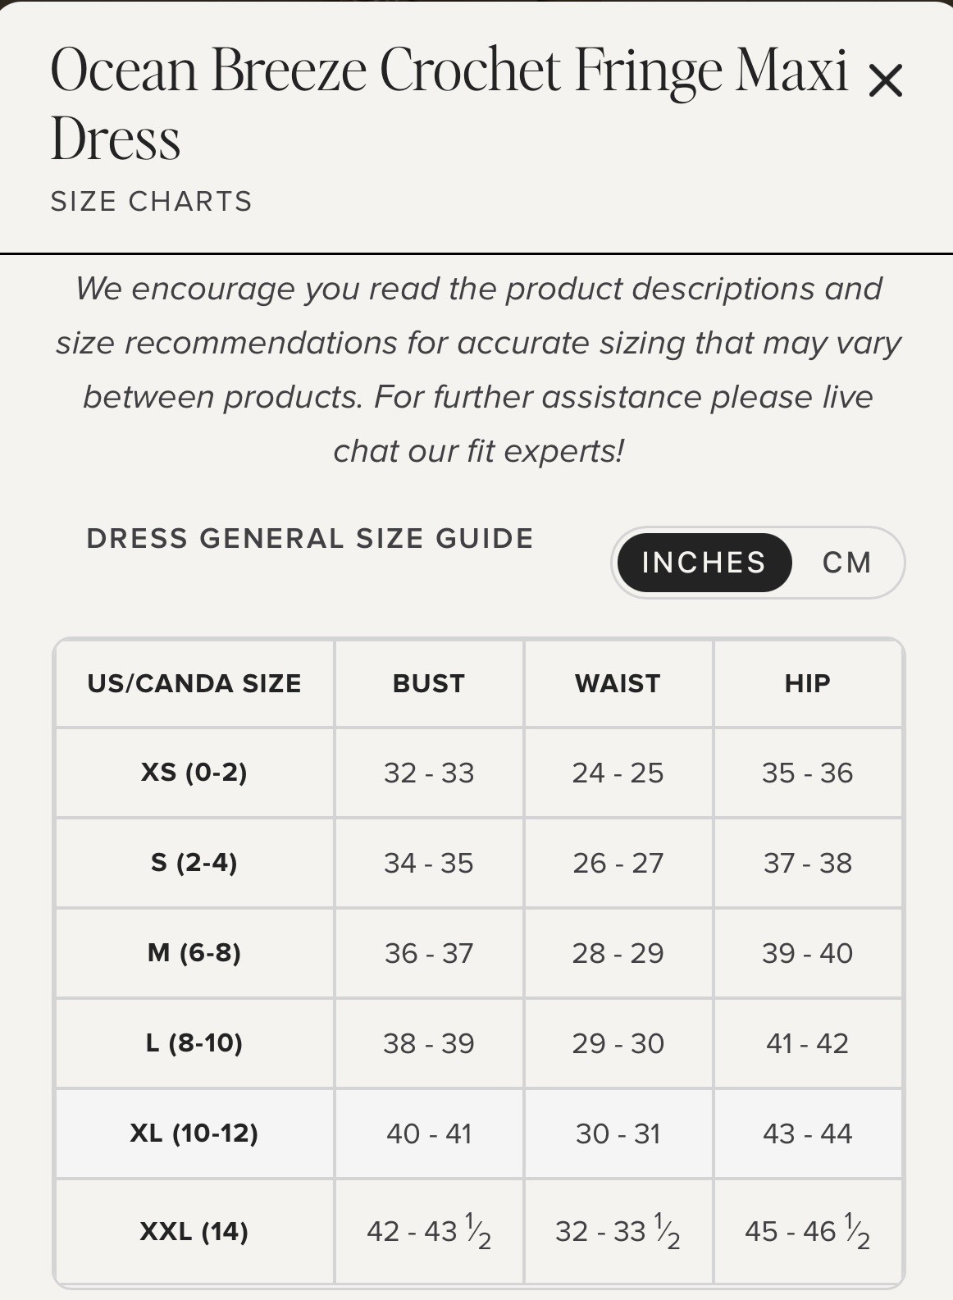Click the XXL hip value 45 - 46 ½

808,1231
